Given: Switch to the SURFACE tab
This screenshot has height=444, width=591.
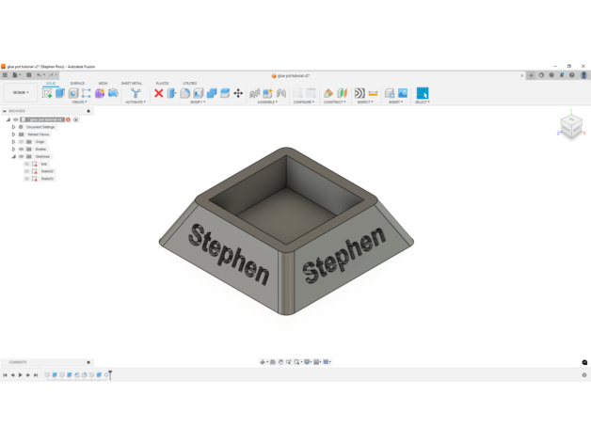Looking at the screenshot, I should tap(77, 84).
